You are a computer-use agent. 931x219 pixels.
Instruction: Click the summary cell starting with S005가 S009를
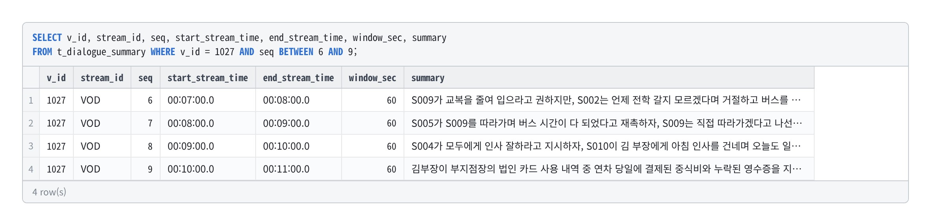[609, 123]
